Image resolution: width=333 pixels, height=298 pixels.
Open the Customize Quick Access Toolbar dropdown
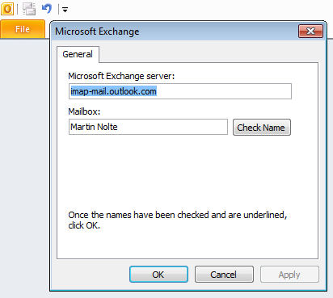(65, 10)
